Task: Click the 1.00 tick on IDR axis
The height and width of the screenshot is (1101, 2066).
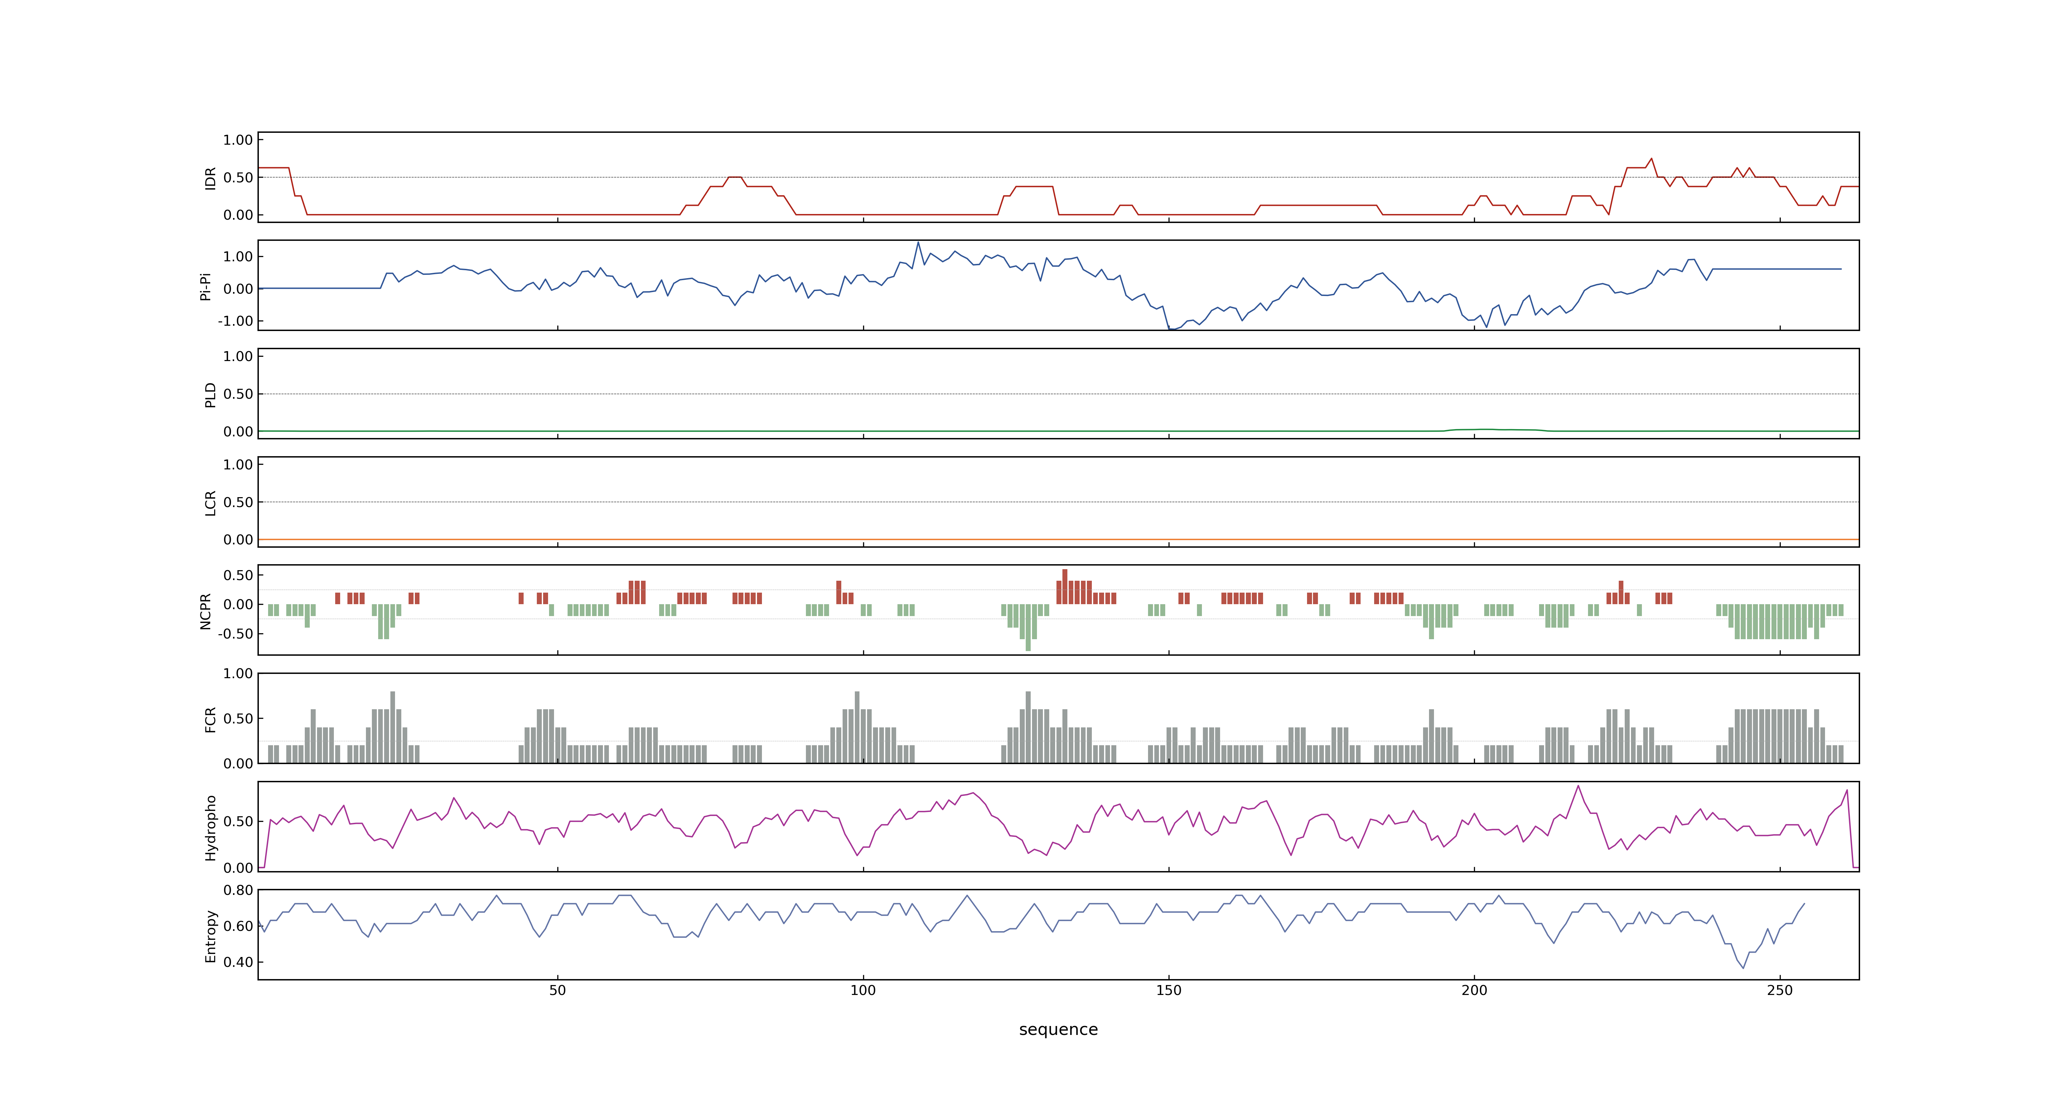Action: pos(238,140)
